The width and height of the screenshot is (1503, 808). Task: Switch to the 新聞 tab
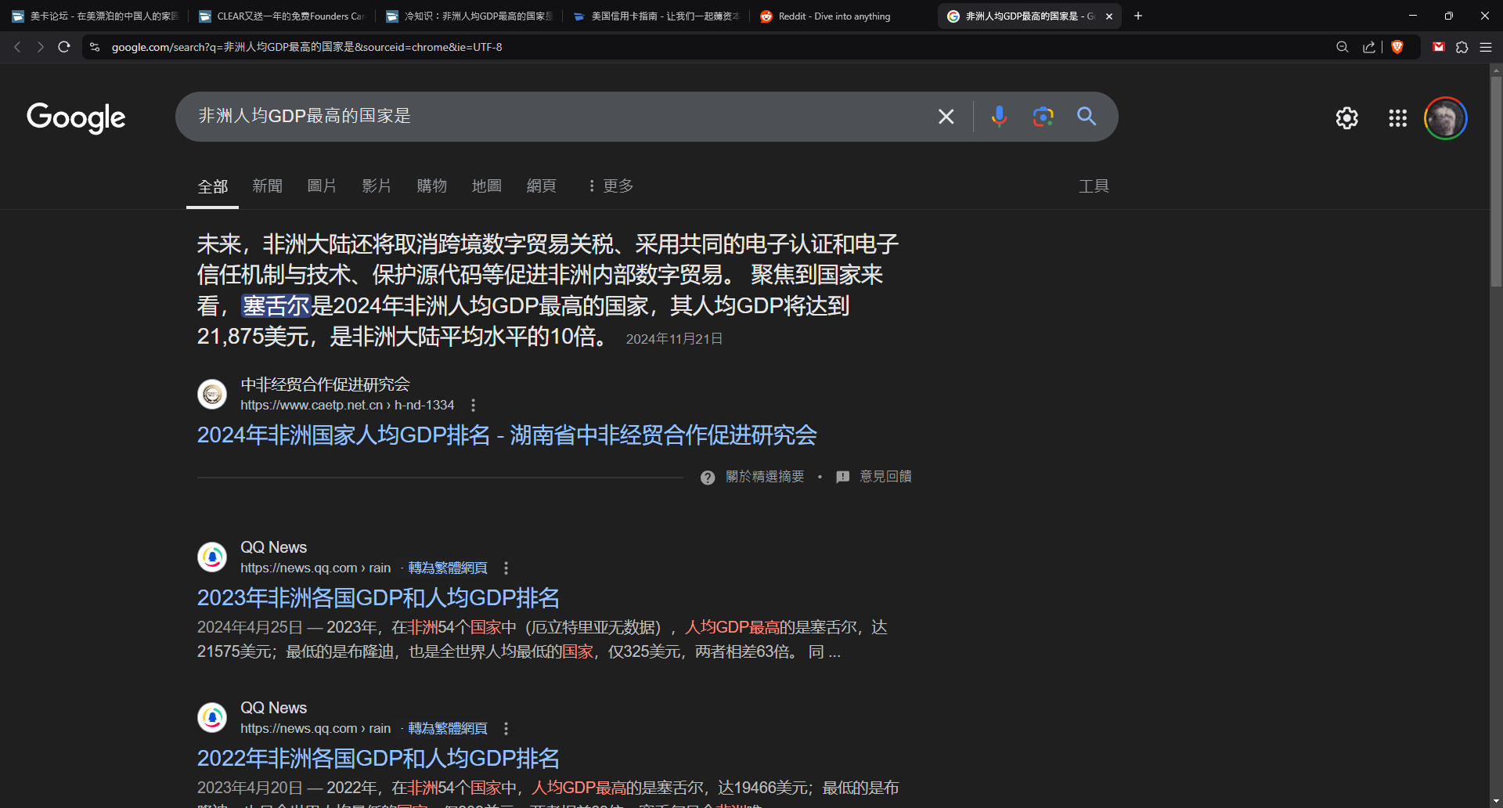point(267,186)
